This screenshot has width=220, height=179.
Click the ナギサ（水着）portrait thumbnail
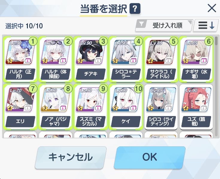click(x=196, y=52)
